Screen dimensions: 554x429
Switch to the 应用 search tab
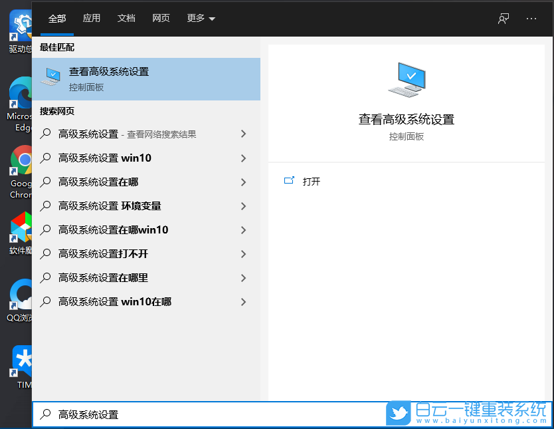tap(91, 19)
